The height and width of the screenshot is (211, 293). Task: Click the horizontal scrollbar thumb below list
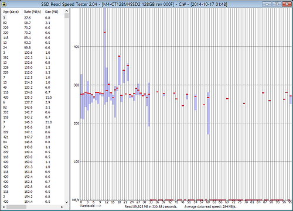[x=16, y=207]
